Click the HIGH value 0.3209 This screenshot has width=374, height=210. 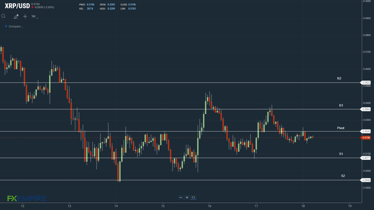(x=111, y=9)
